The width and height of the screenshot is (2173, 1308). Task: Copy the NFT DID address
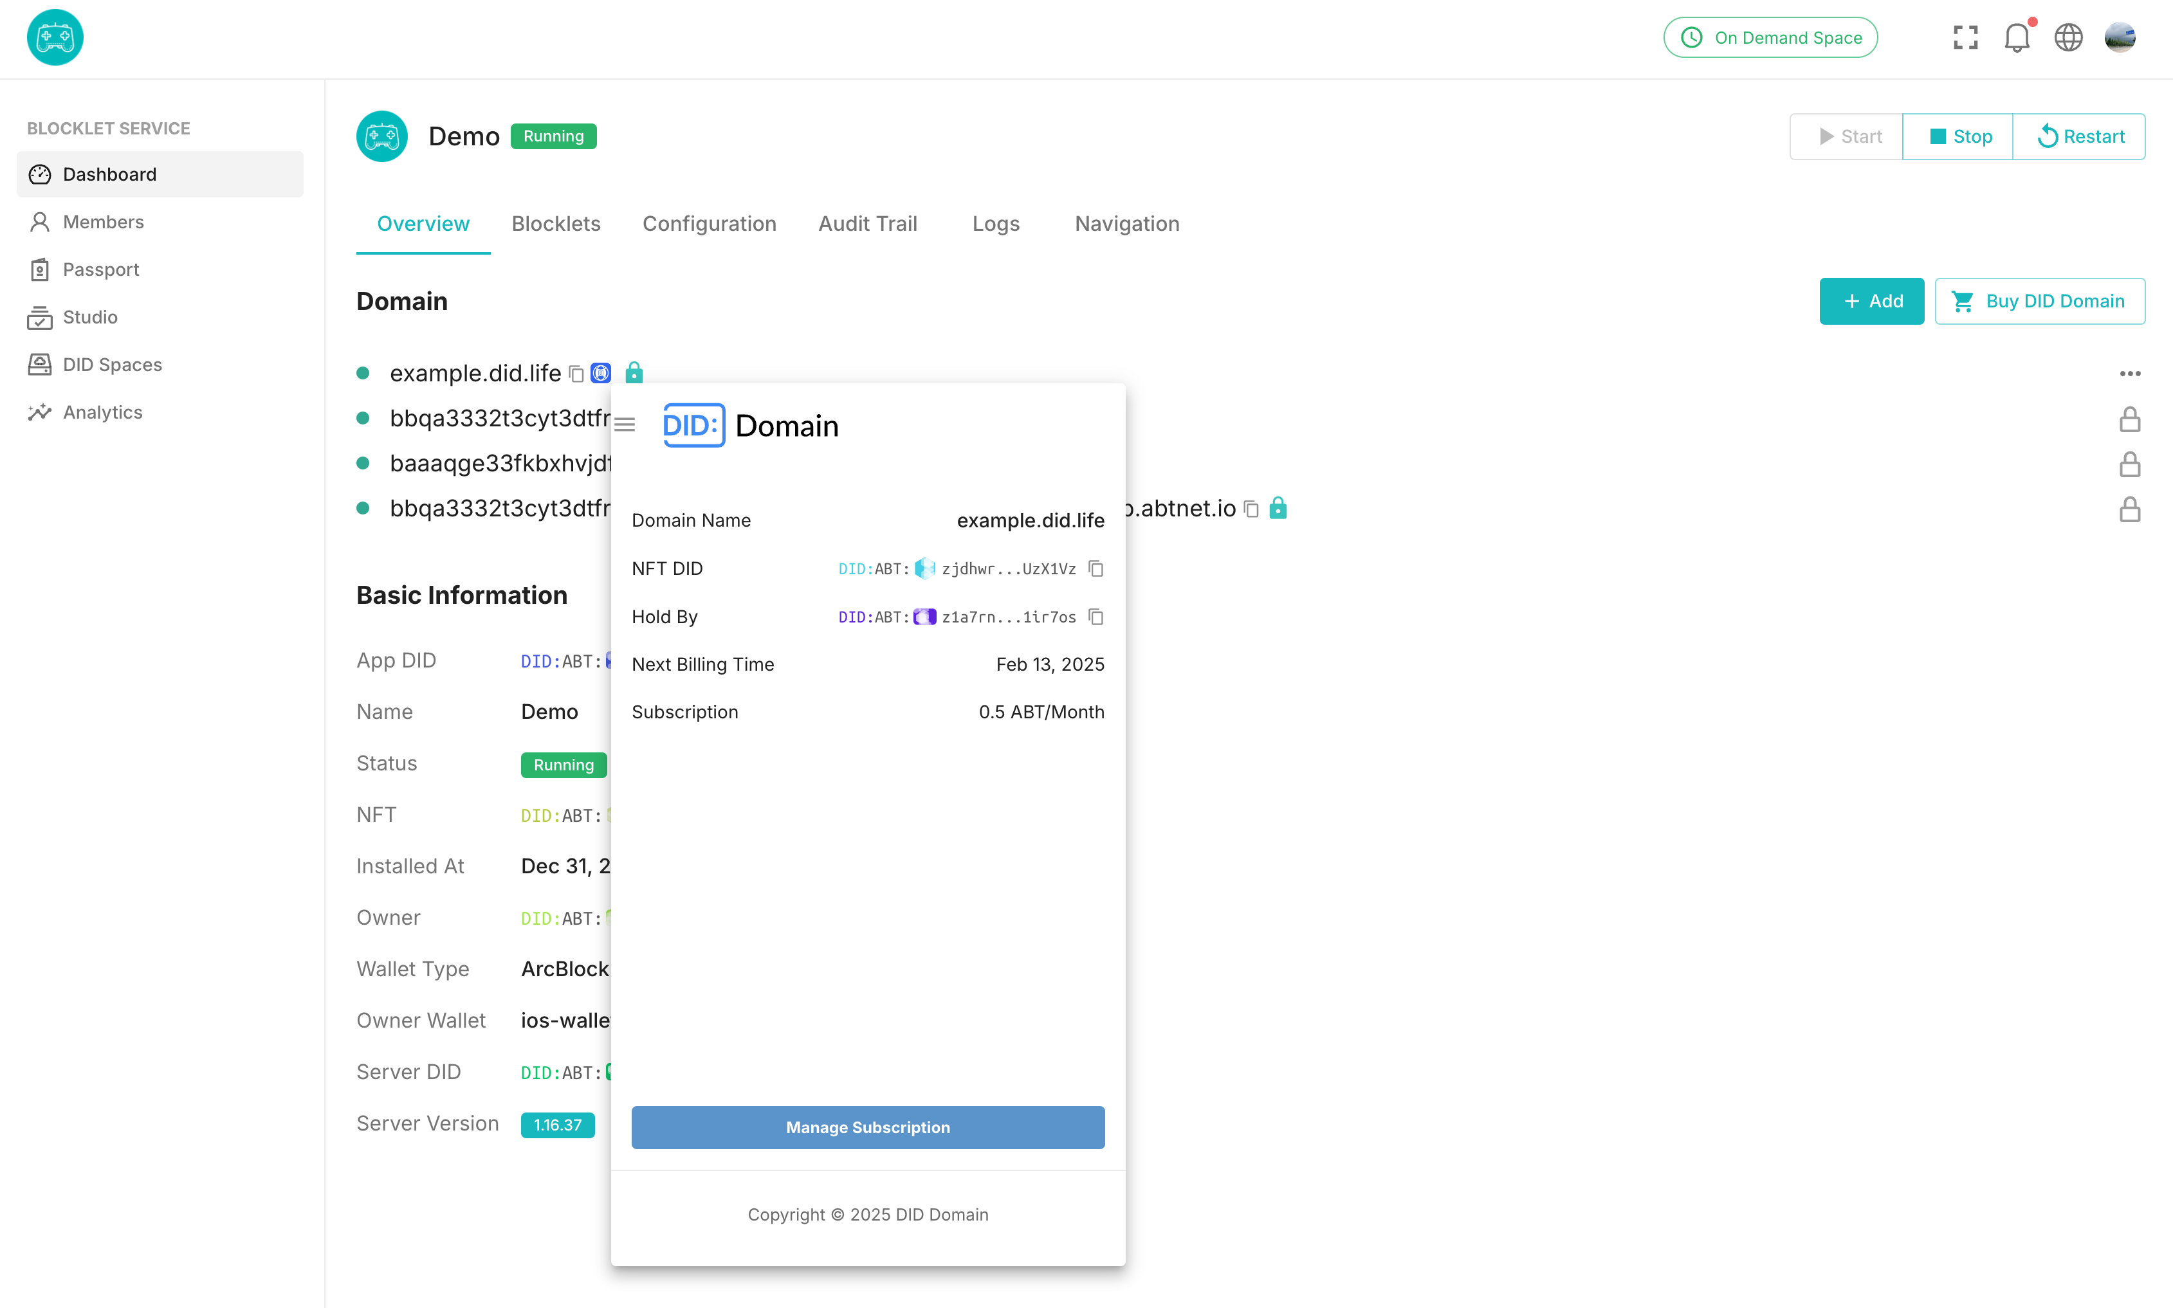pos(1096,568)
